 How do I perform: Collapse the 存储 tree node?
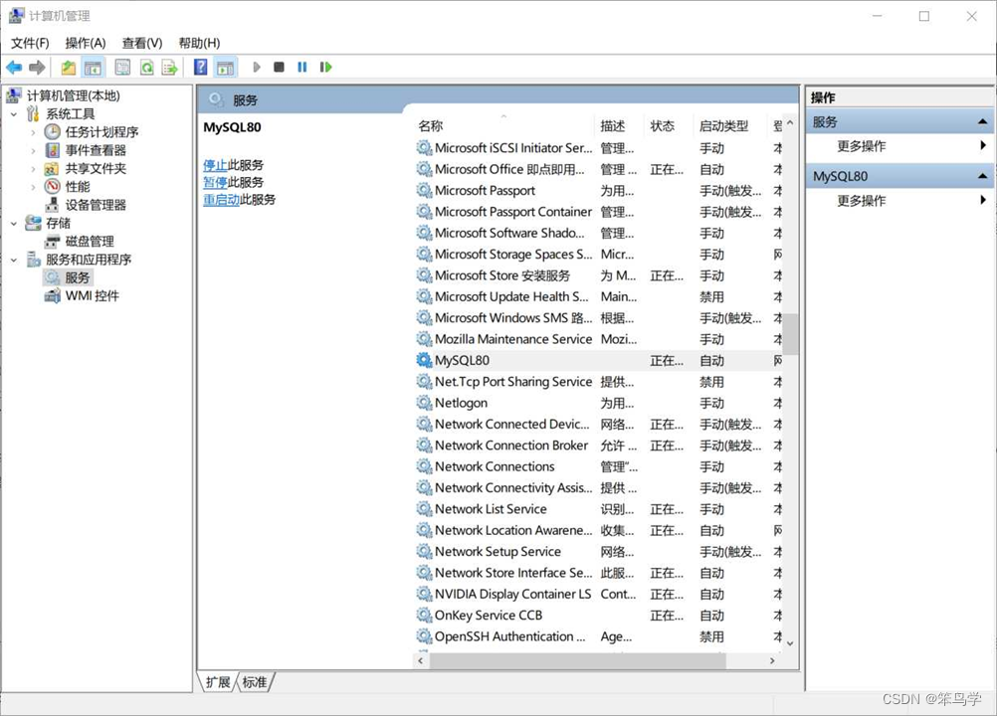14,223
